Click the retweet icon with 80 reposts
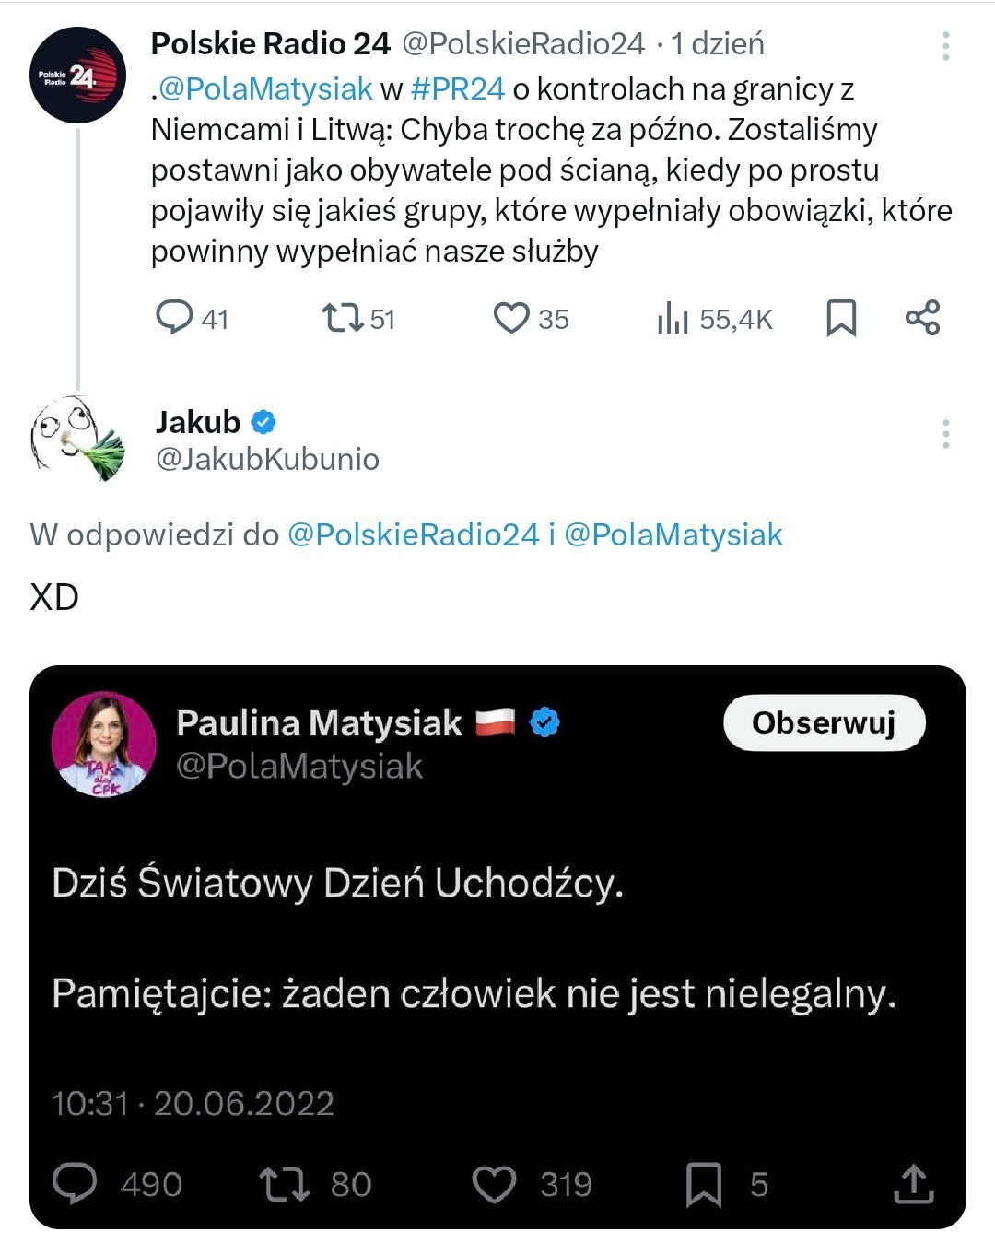The width and height of the screenshot is (995, 1255). click(x=284, y=1184)
